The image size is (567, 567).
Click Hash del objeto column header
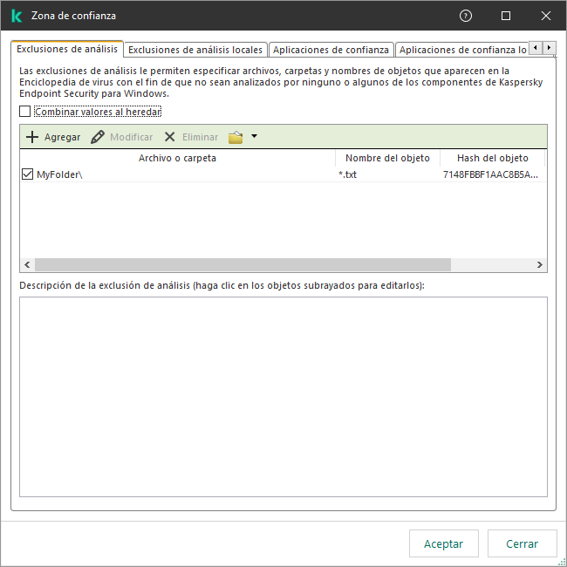(x=493, y=158)
